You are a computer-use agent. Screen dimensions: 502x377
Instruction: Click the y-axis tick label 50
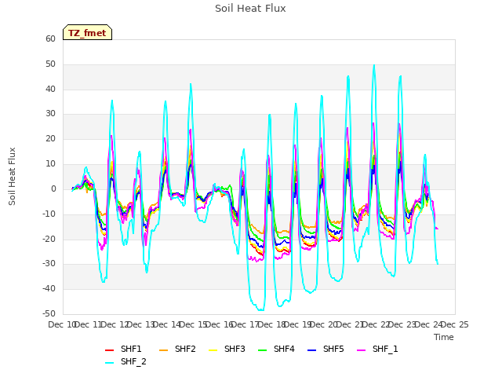50,64
